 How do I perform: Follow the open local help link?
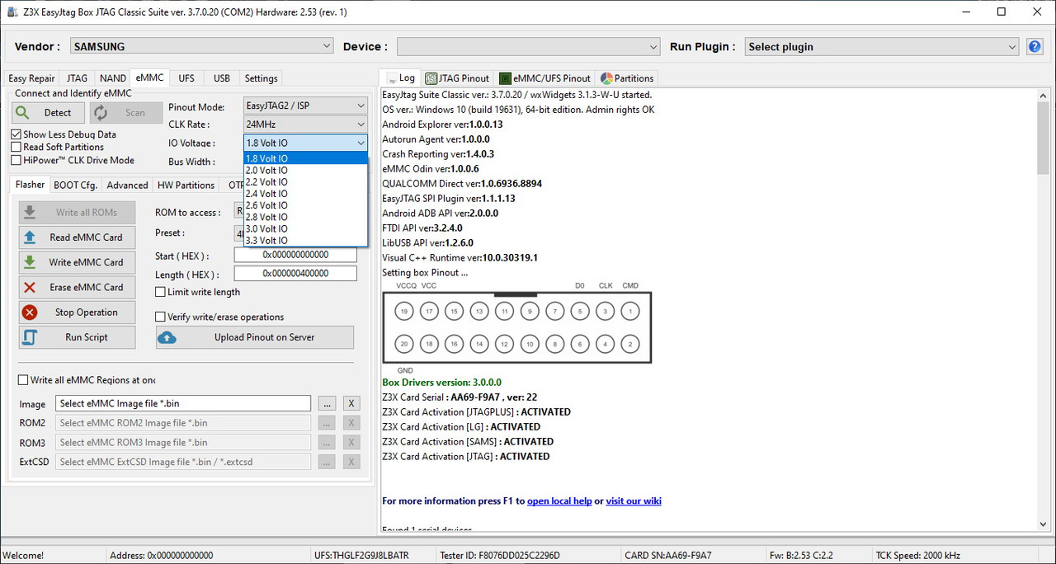pos(559,501)
